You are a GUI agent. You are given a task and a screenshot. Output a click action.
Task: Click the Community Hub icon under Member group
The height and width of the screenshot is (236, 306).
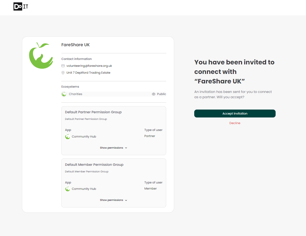pyautogui.click(x=68, y=189)
